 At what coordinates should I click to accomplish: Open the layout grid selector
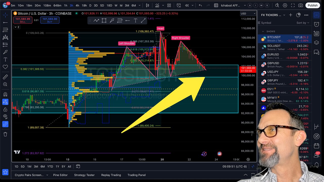(x=169, y=5)
